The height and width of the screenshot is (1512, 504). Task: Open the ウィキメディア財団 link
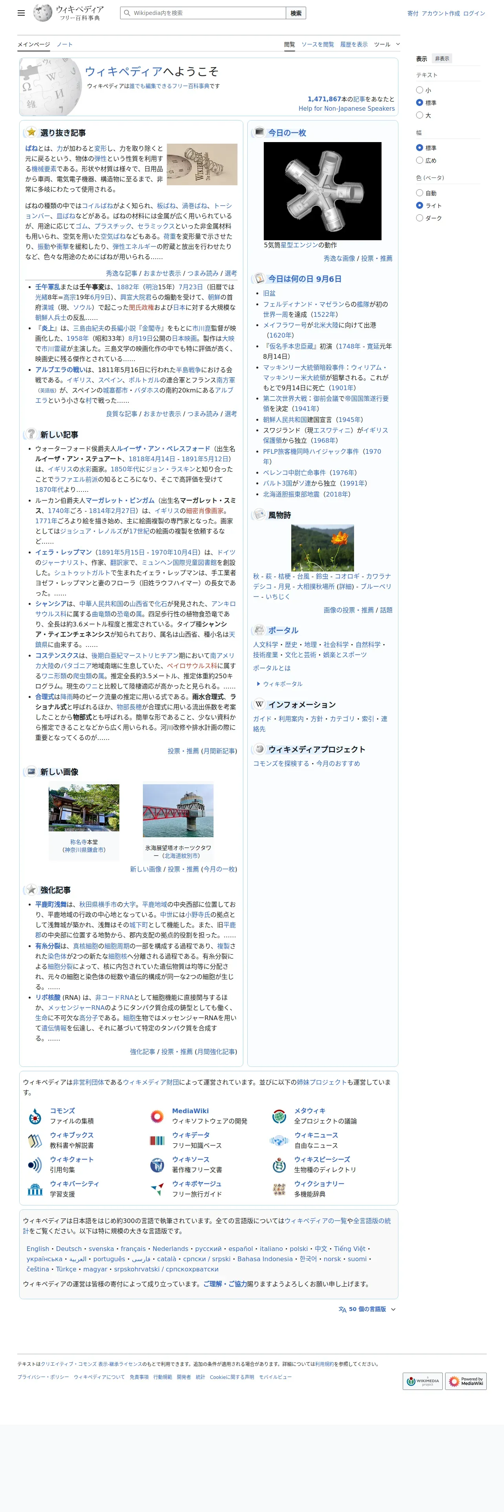tap(151, 1082)
